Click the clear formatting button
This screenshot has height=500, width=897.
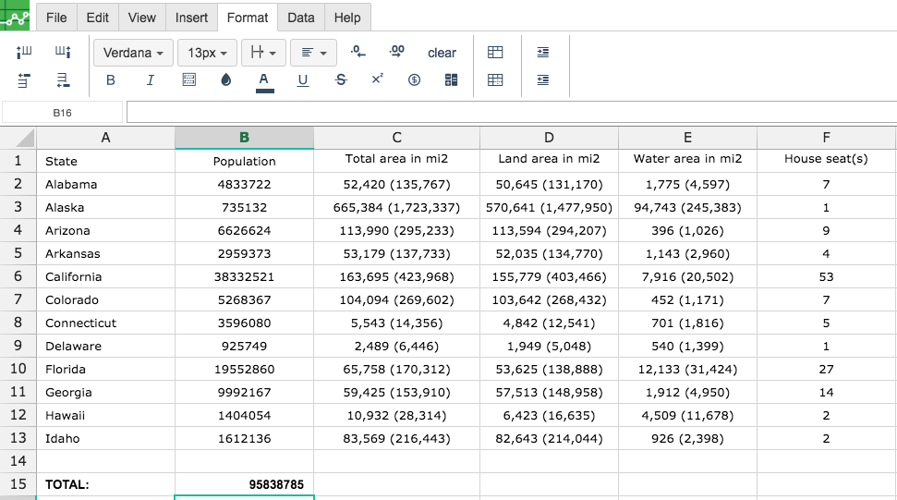click(442, 53)
